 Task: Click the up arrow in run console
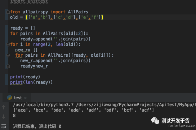[4, 107]
